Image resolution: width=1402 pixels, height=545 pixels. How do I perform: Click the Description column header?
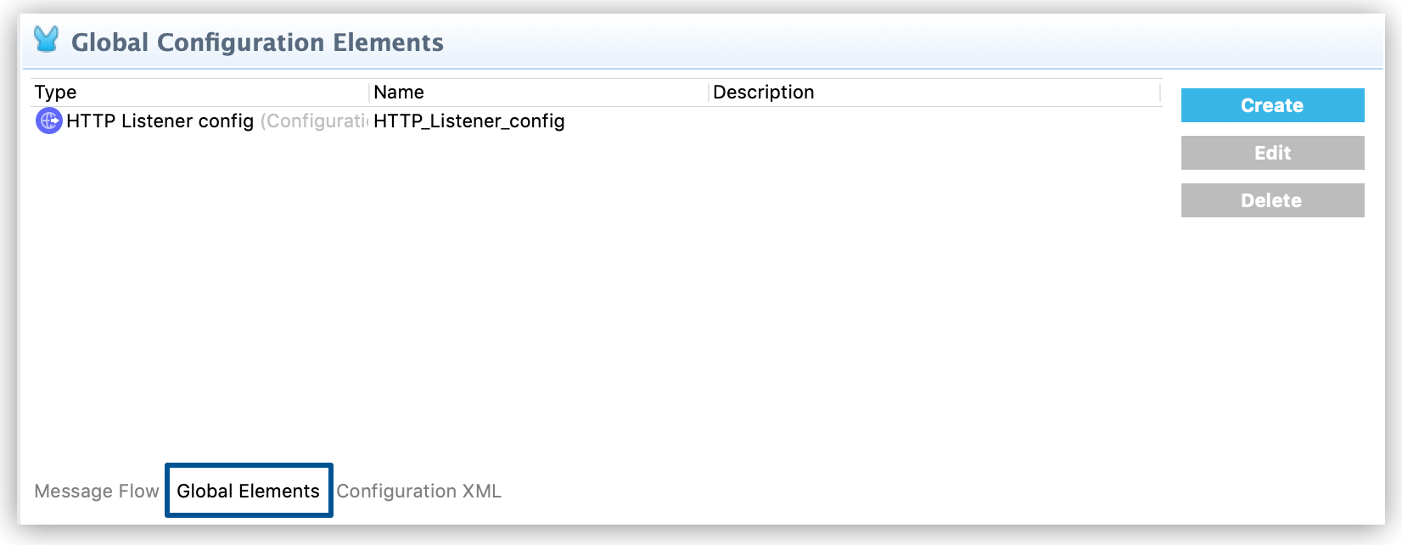763,92
